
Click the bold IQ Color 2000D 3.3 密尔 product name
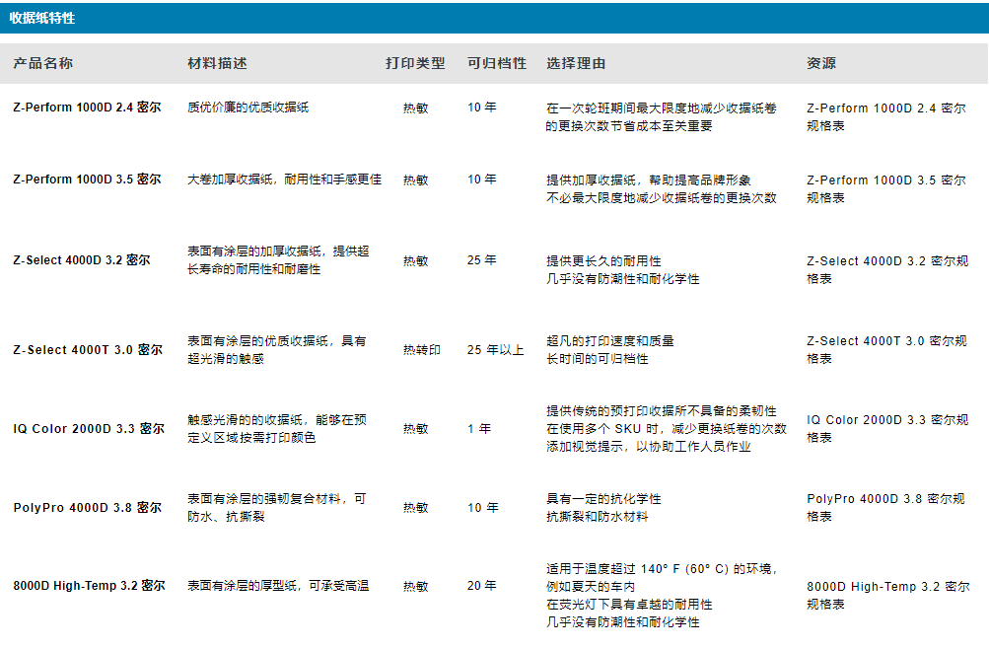click(89, 429)
